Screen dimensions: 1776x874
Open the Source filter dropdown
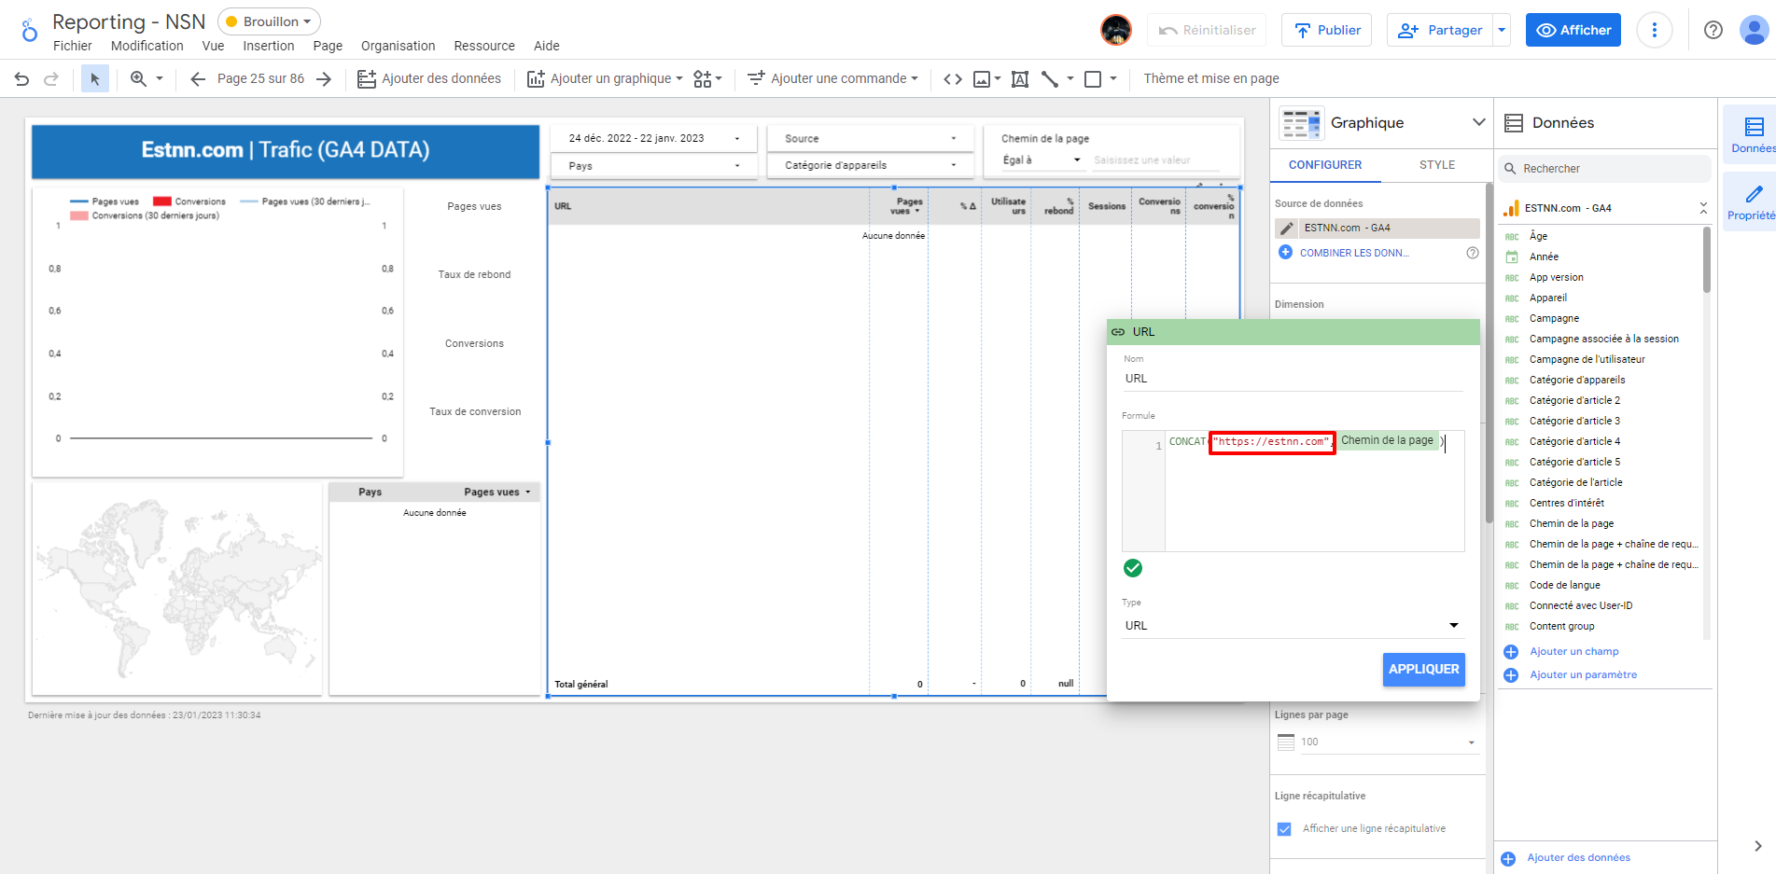click(869, 138)
